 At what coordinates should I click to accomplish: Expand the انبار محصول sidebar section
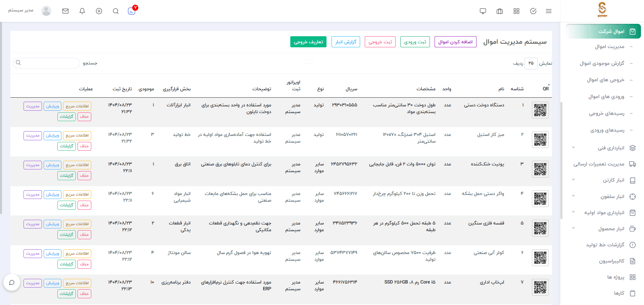click(604, 229)
